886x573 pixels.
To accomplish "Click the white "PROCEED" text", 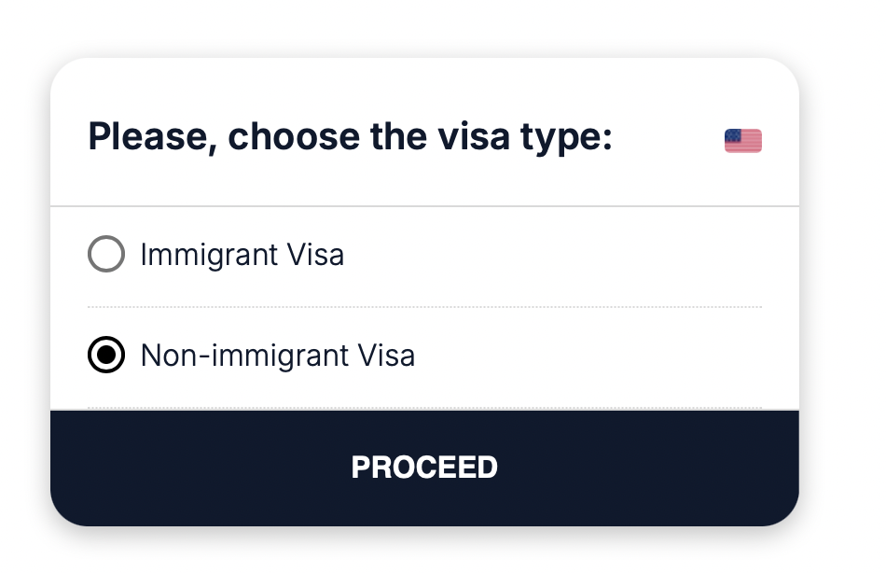I will tap(424, 467).
